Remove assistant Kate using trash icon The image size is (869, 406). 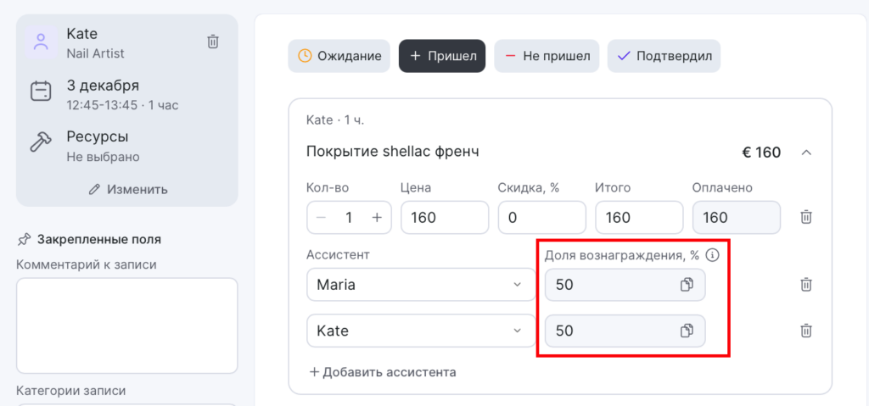tap(806, 331)
